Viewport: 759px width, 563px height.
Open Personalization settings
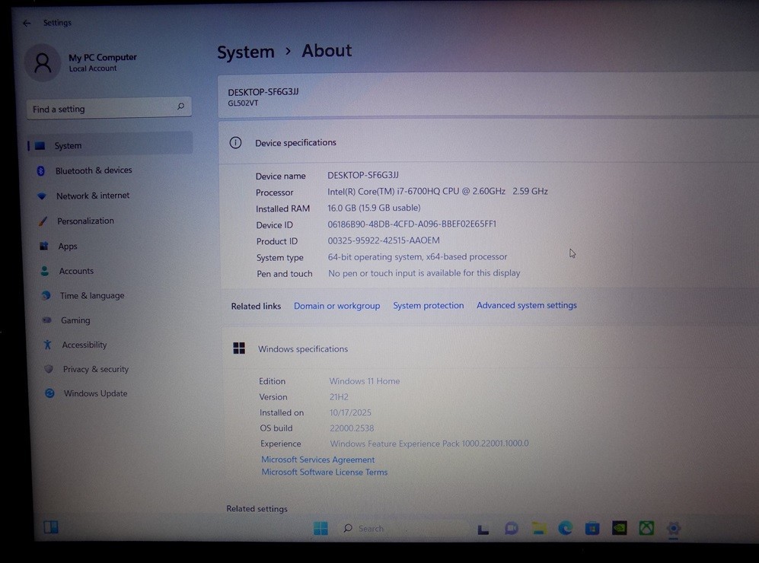point(85,221)
